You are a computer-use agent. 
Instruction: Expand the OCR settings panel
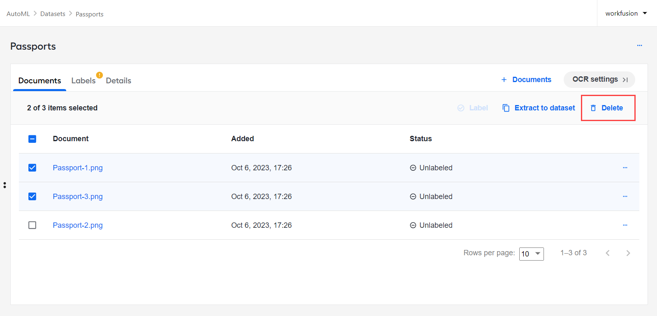[x=599, y=80]
